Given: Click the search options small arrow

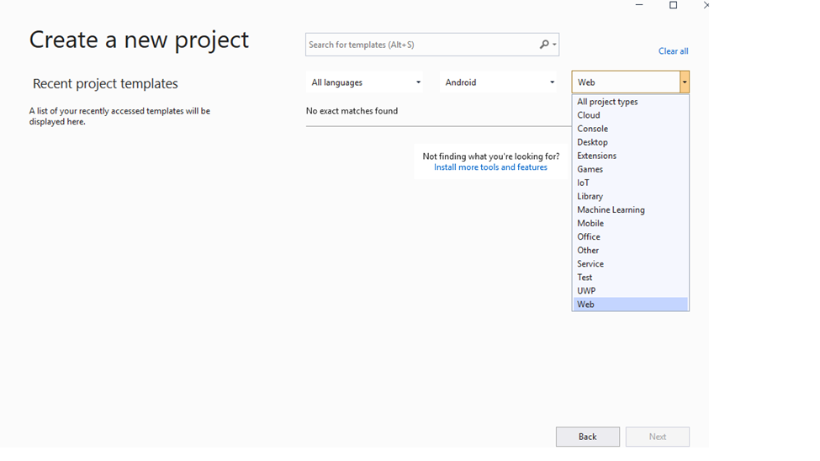Looking at the screenshot, I should [x=554, y=45].
